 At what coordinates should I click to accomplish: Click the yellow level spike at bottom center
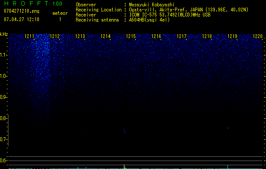point(124,166)
